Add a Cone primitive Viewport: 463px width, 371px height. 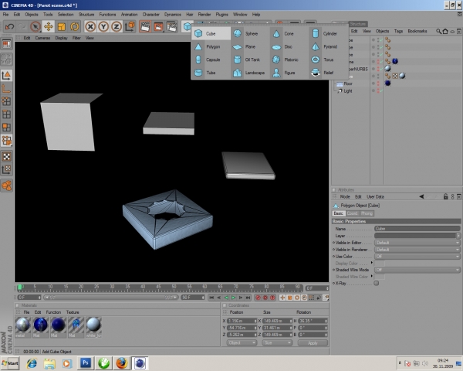(x=289, y=33)
